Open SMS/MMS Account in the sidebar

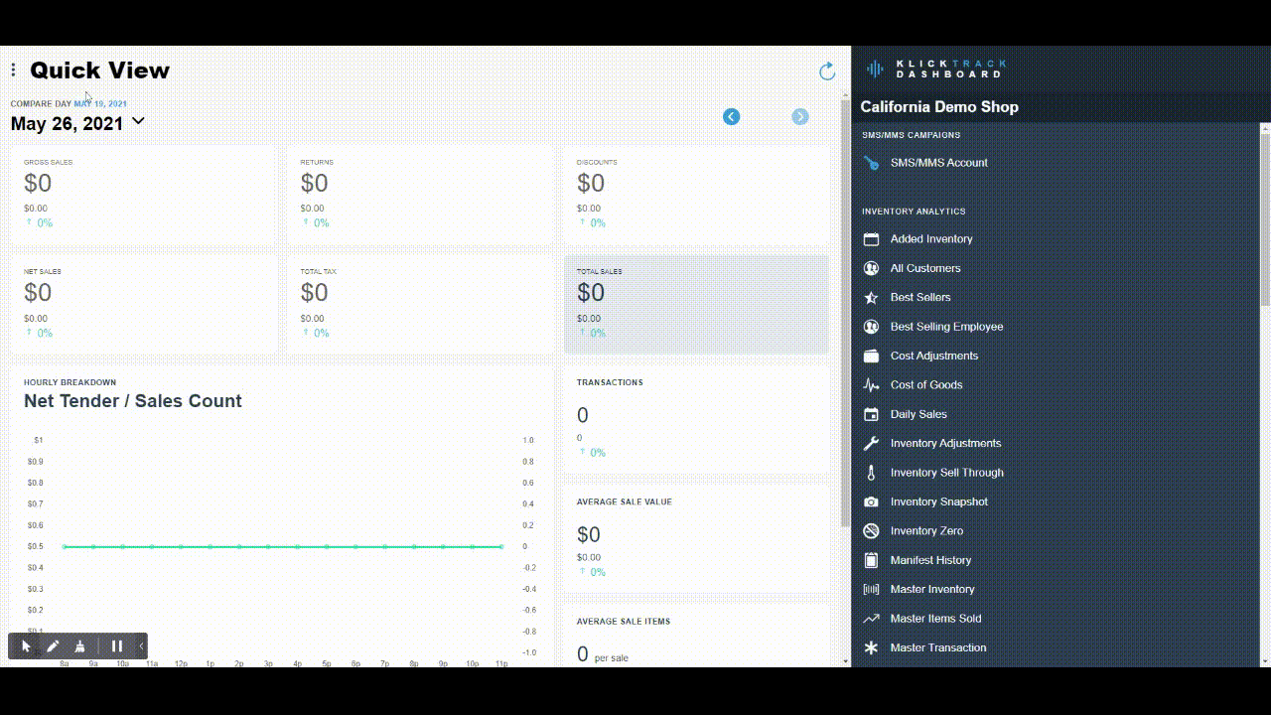938,163
